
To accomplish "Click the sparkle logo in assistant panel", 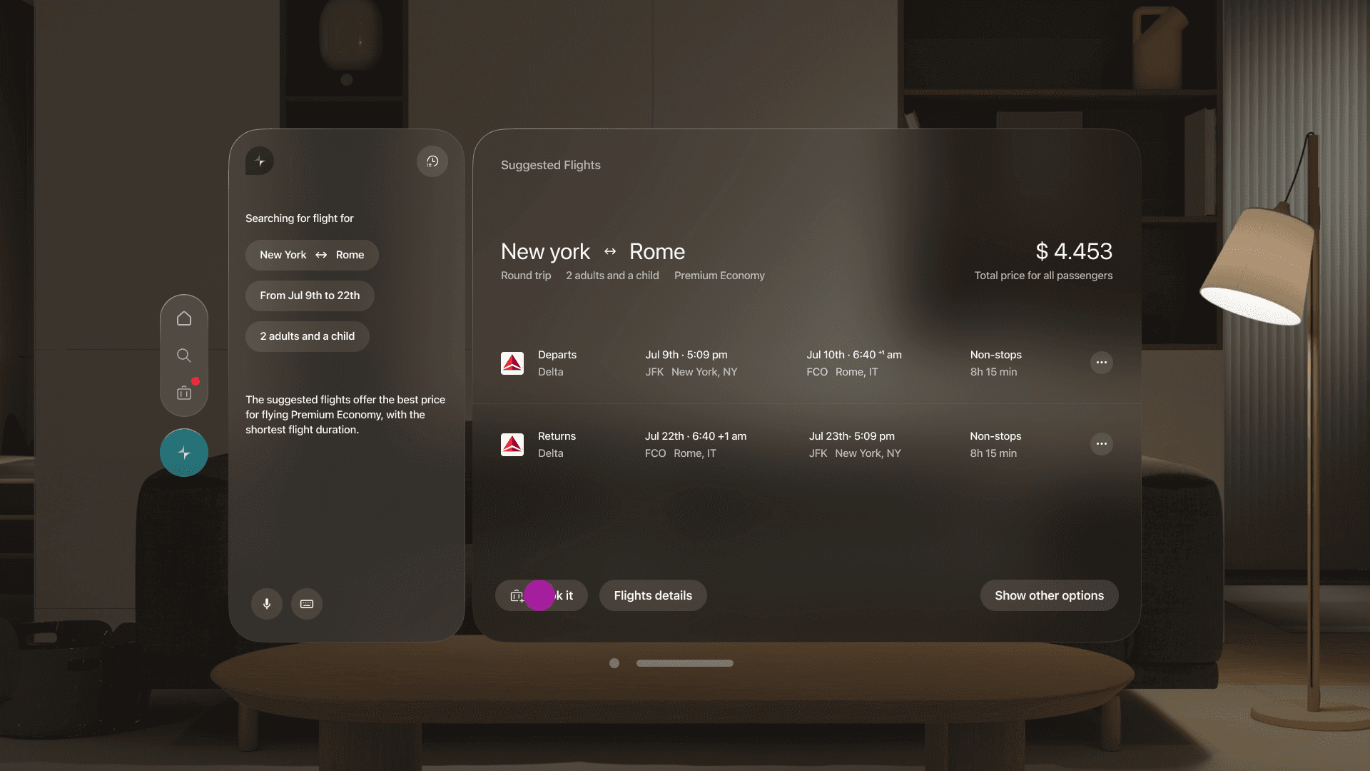I will [260, 161].
